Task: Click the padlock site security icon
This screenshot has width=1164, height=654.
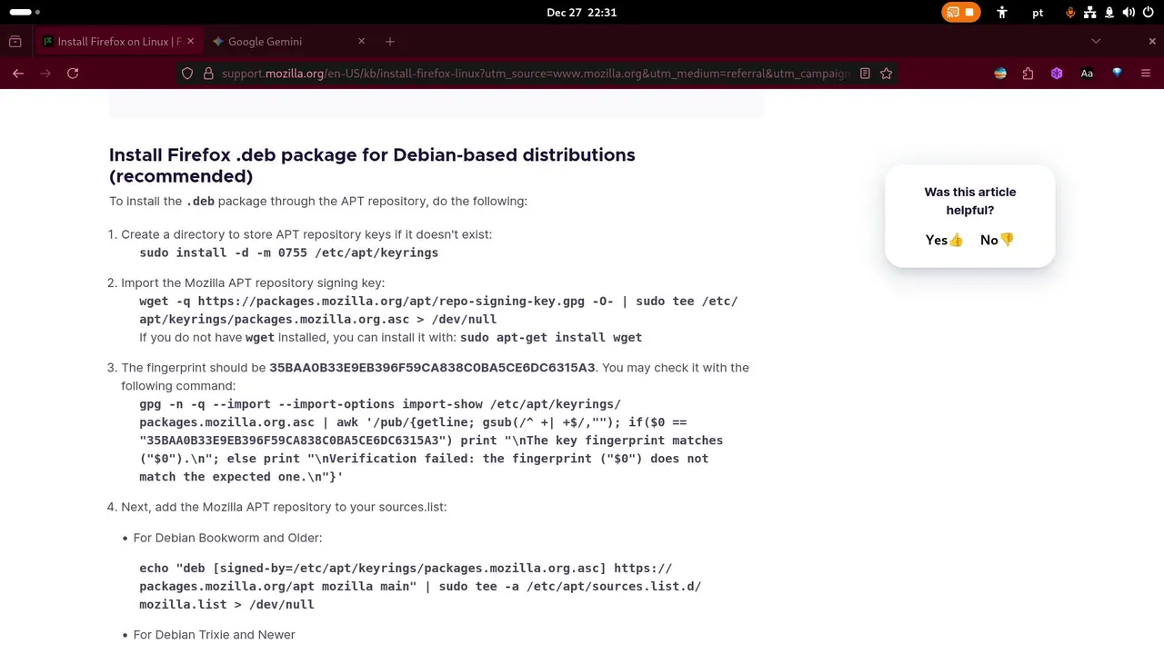Action: point(207,74)
